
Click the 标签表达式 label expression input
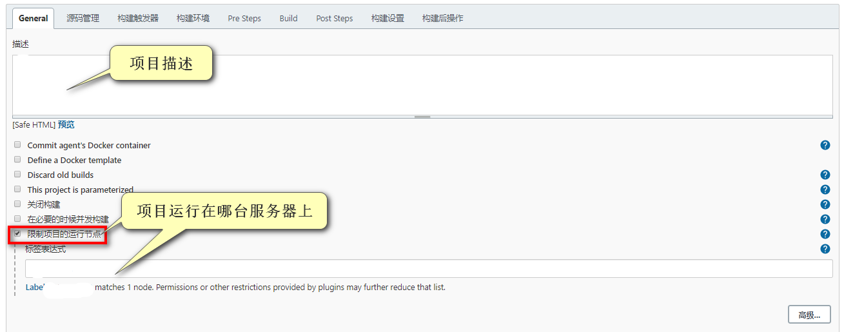[429, 268]
